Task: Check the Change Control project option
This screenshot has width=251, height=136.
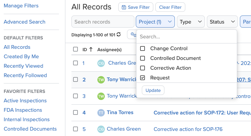Action: tap(143, 48)
